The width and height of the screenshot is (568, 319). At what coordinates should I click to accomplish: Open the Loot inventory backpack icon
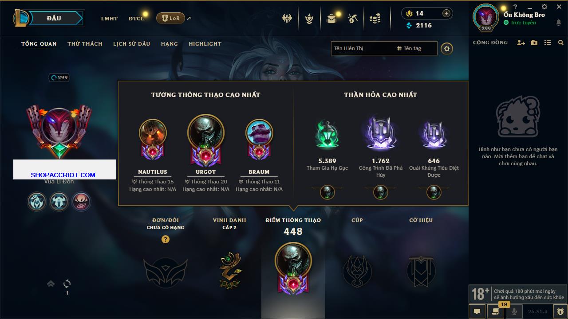click(331, 19)
